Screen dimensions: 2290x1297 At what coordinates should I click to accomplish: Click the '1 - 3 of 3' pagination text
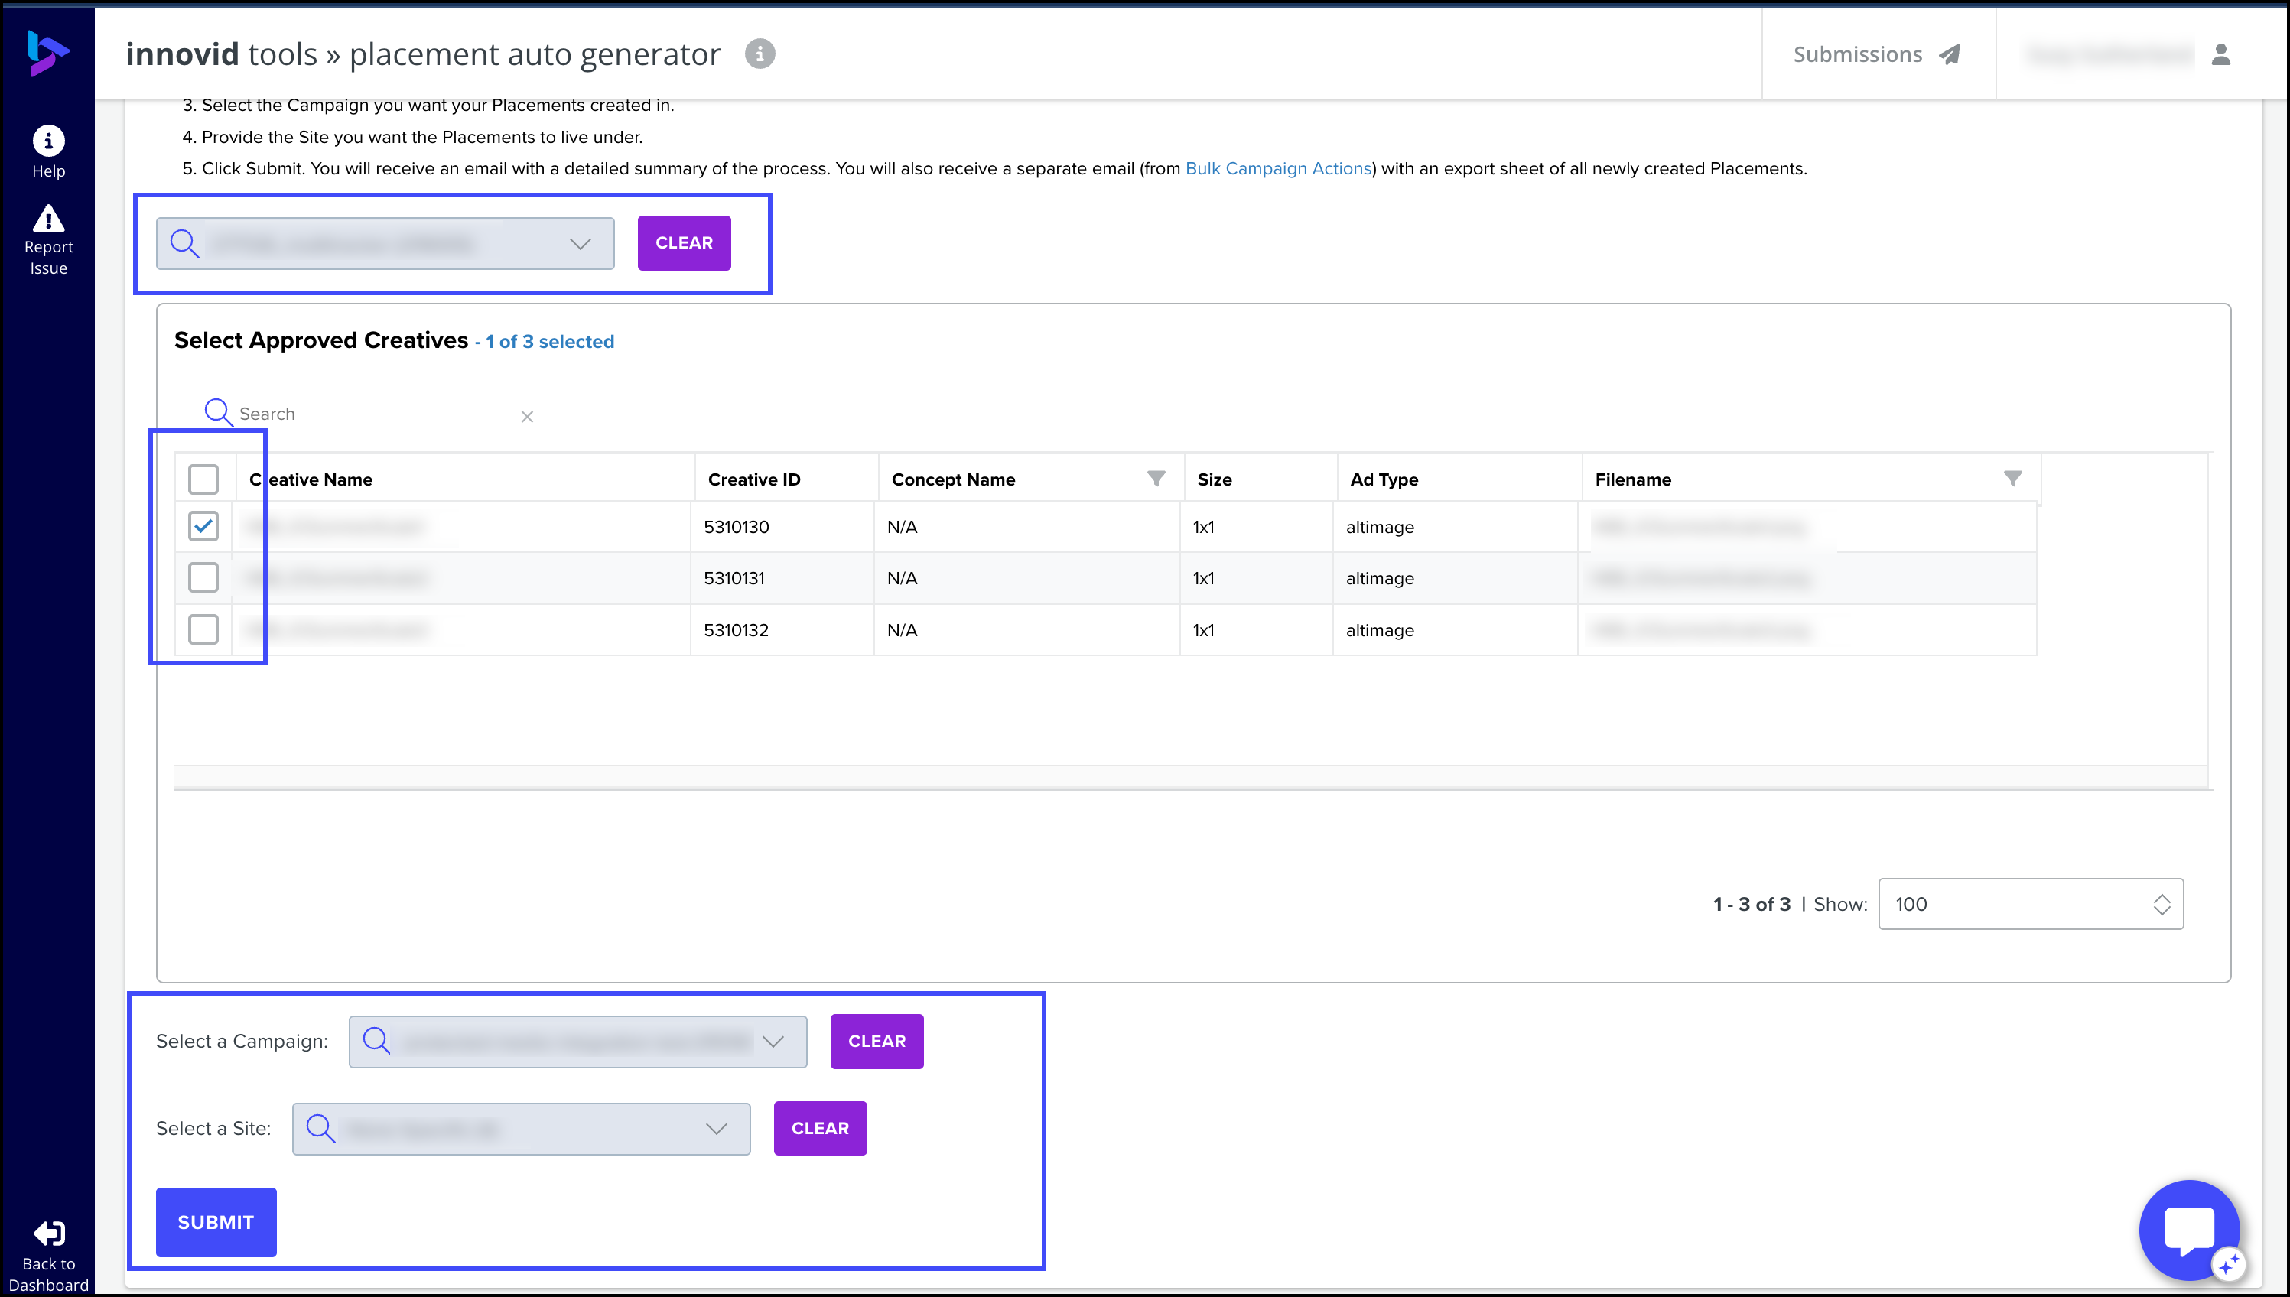(1751, 904)
